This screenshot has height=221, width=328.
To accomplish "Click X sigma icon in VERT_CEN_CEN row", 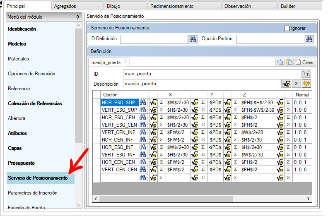I will [162, 170].
